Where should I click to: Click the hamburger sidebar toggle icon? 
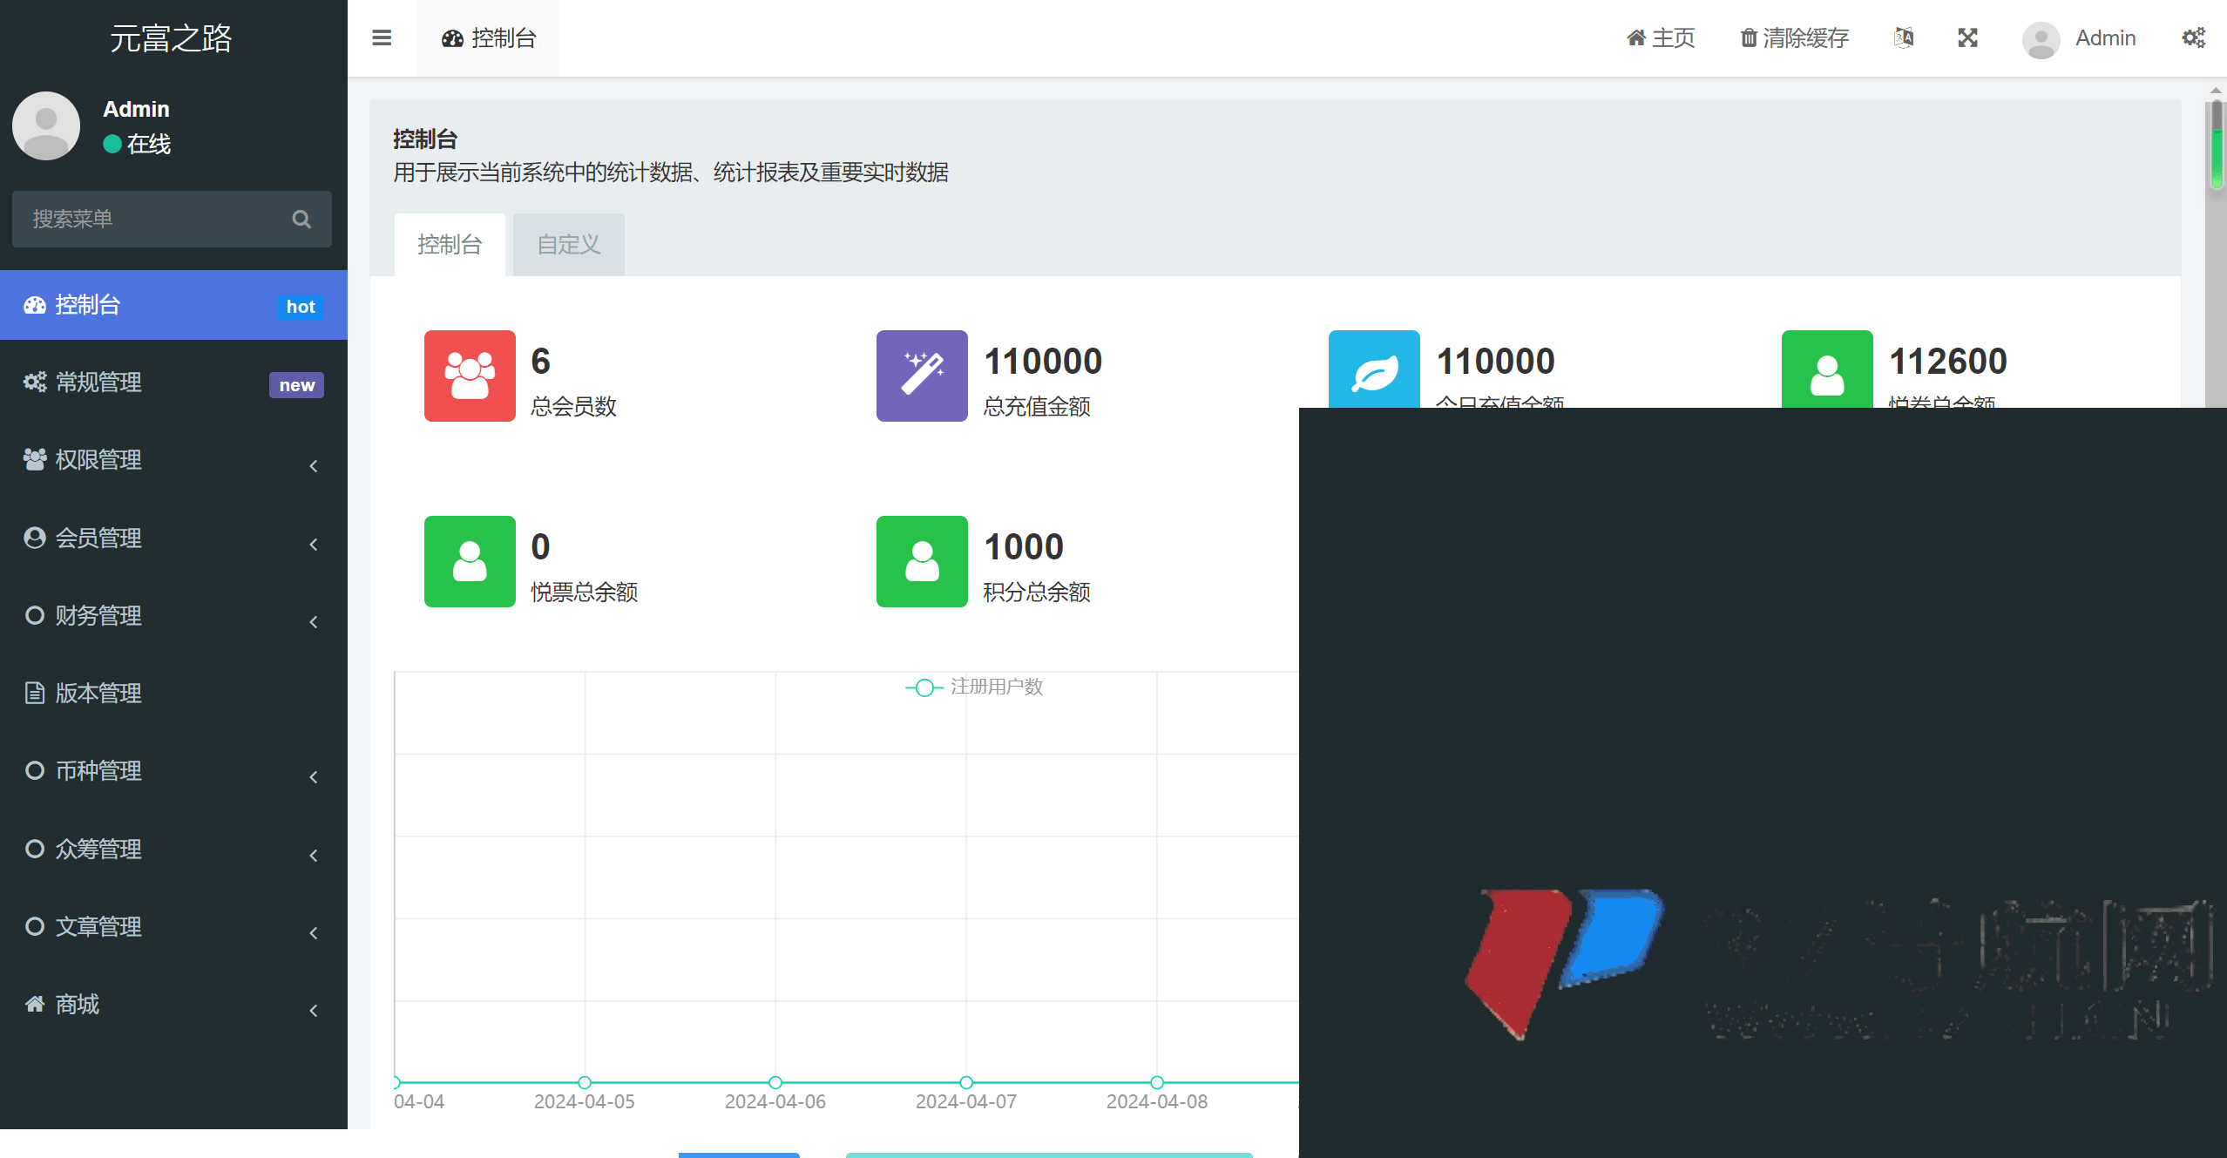(x=381, y=38)
